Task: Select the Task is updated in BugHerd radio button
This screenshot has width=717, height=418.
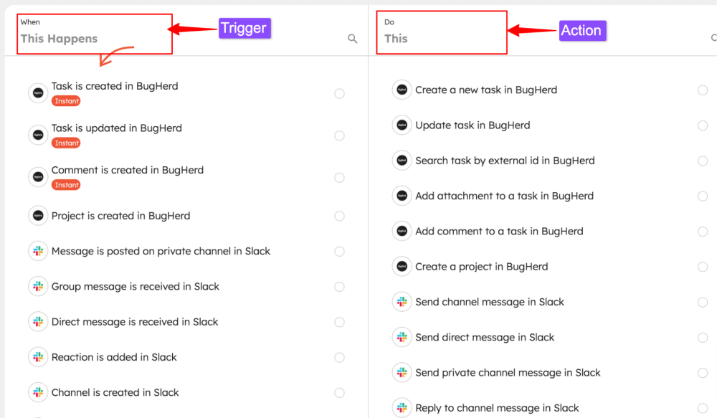Action: 339,136
